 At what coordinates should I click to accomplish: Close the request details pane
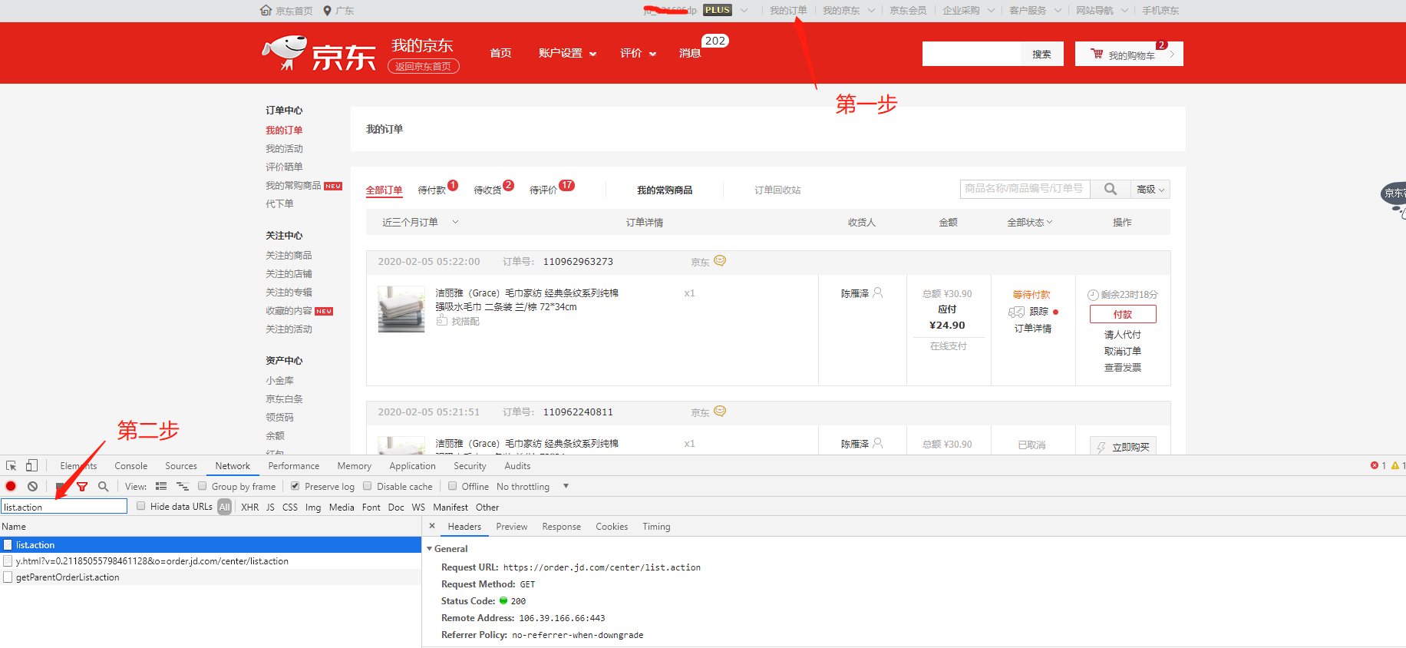[x=432, y=526]
